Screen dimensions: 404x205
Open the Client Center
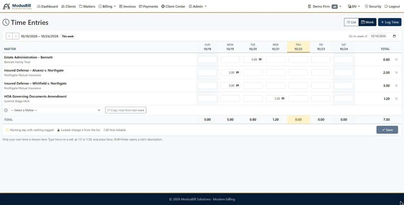pos(173,6)
